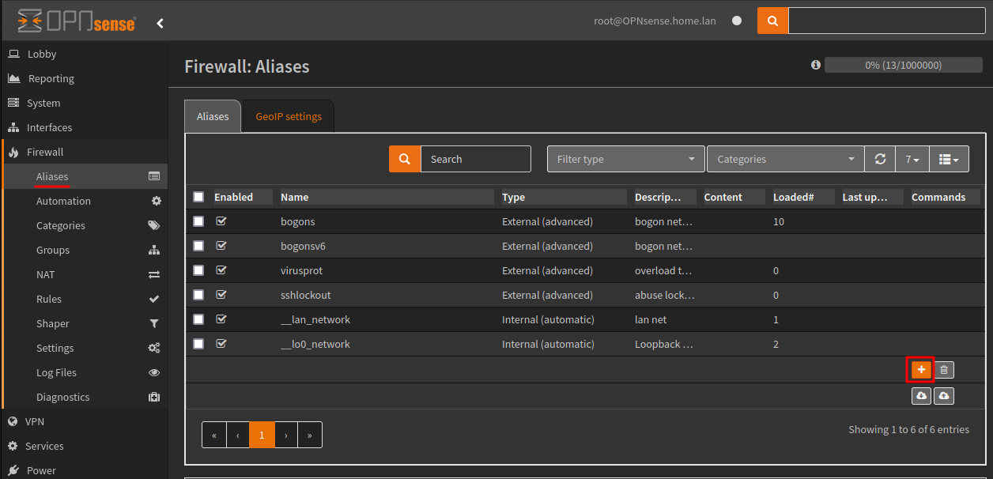Click the status dot next to root@OPNsense.home.lan
Screen dimensions: 993x479
(737, 21)
